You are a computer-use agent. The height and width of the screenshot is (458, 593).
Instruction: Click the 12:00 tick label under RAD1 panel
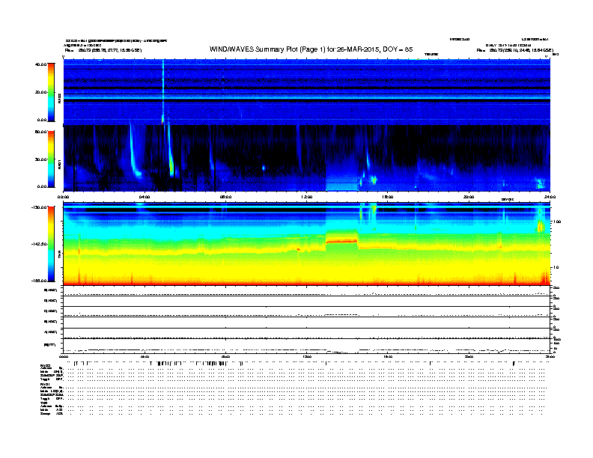pos(306,197)
